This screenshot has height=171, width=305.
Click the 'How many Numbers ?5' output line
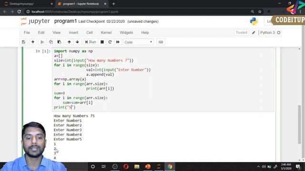pos(74,116)
